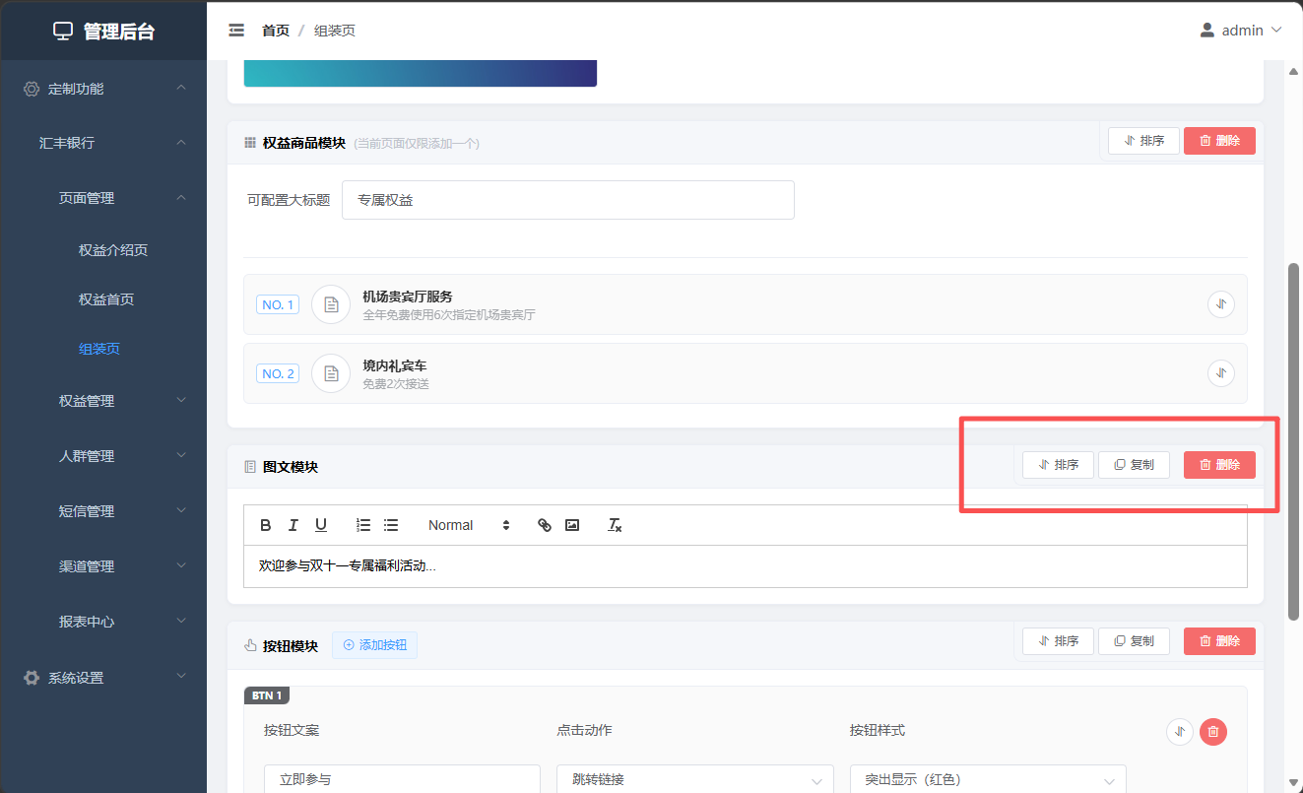Insert link via editor toolbar

pyautogui.click(x=545, y=525)
